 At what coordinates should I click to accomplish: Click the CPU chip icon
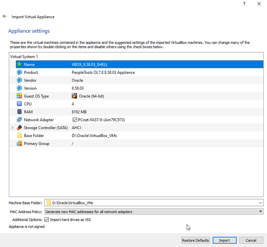(x=19, y=104)
